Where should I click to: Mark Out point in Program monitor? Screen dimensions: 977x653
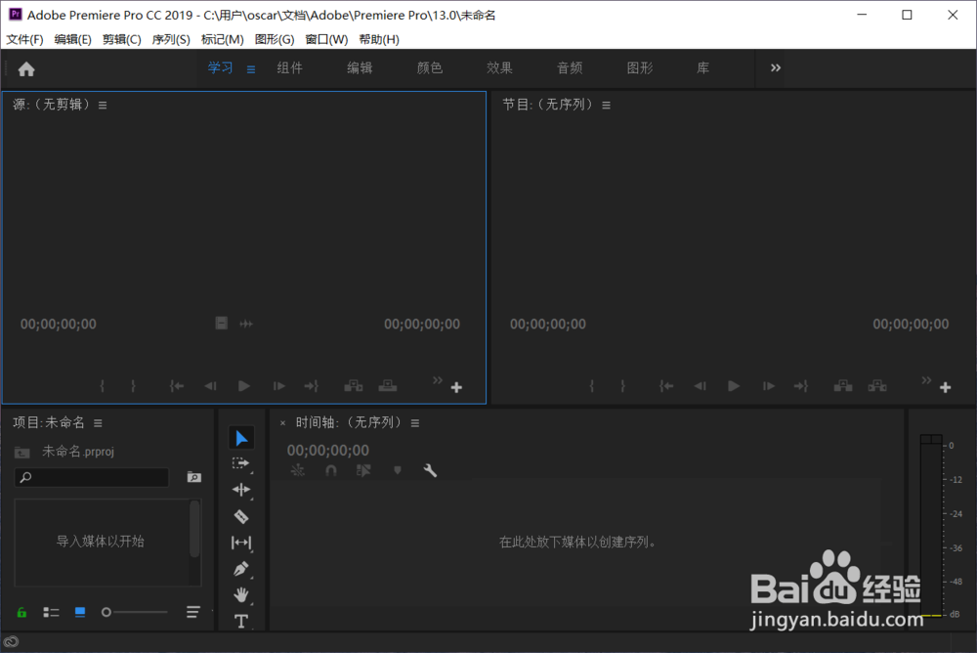(622, 386)
